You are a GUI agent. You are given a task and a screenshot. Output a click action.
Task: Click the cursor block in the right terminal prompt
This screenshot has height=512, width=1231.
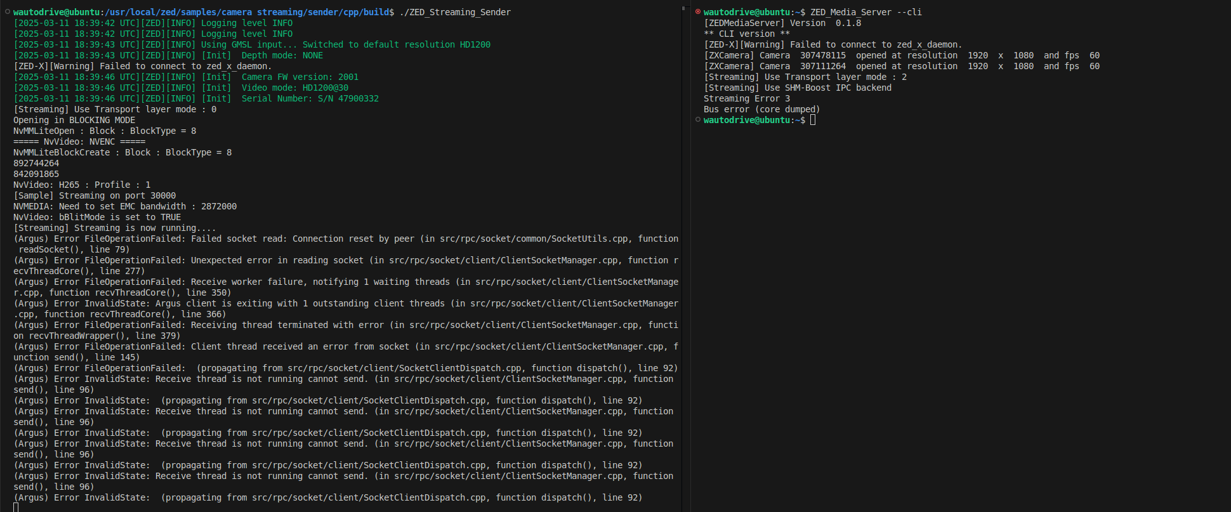[x=813, y=120]
